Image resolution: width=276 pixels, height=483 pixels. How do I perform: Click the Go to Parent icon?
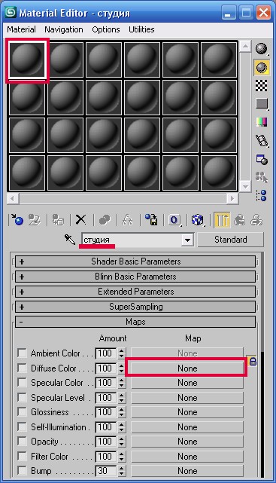pos(239,220)
